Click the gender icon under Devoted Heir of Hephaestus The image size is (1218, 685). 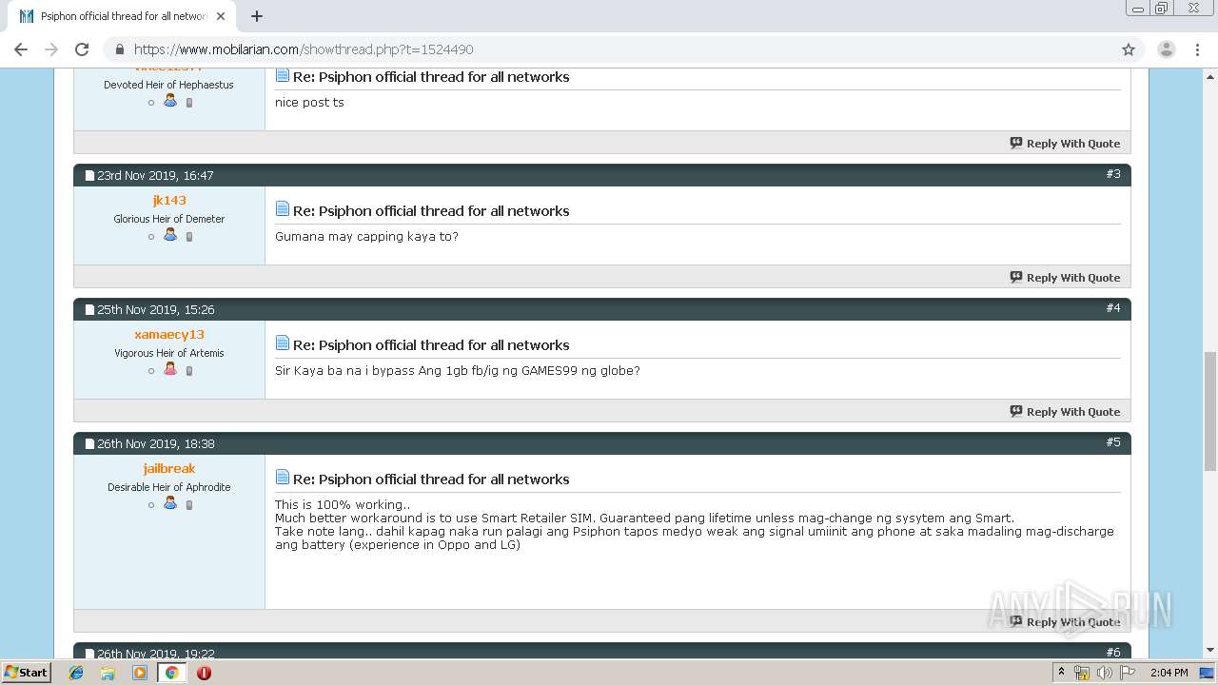coord(170,101)
